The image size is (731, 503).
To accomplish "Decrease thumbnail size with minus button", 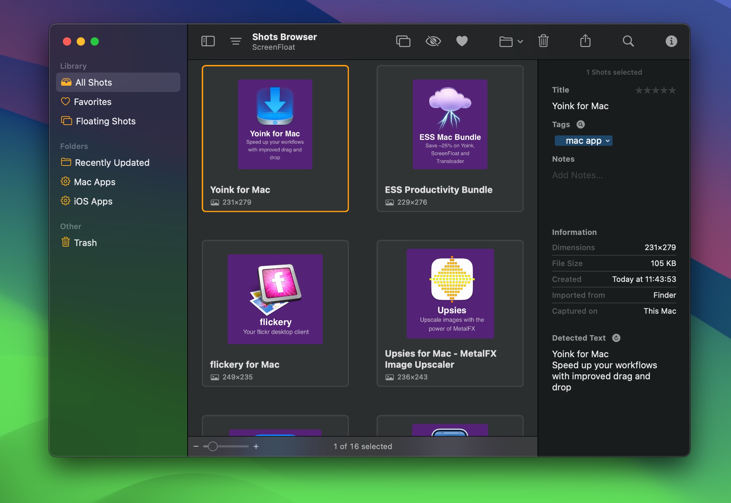I will pyautogui.click(x=196, y=446).
